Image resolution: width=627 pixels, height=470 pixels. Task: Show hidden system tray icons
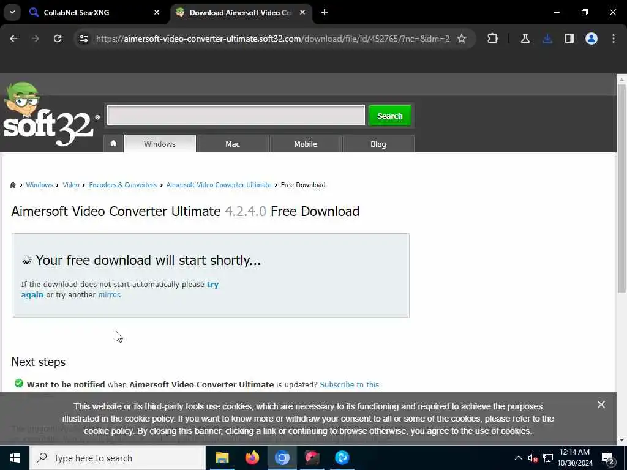point(518,458)
